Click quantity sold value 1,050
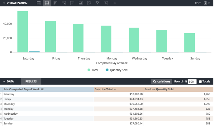Image resolution: width=214 pixels, height=128 pixels. 207,99
